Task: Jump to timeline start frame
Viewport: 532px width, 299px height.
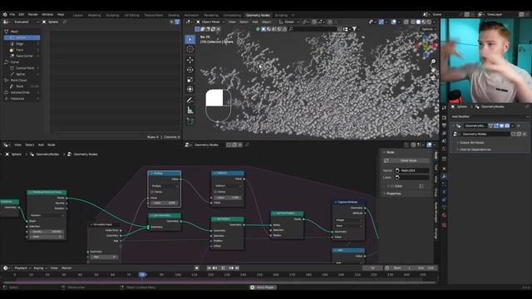Action: tap(209, 268)
